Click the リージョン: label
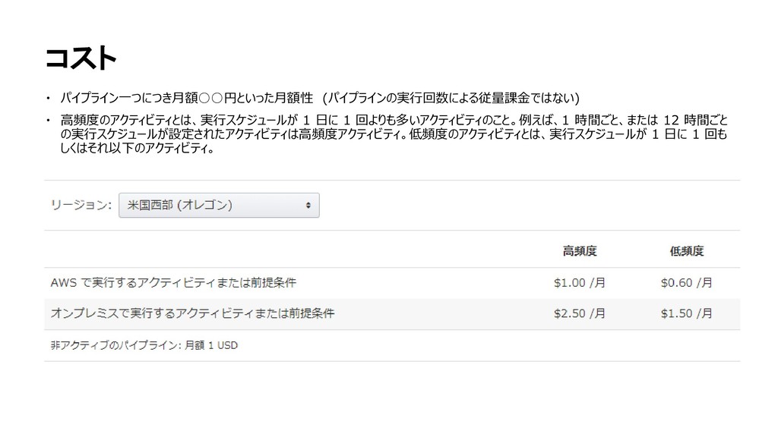 [81, 205]
